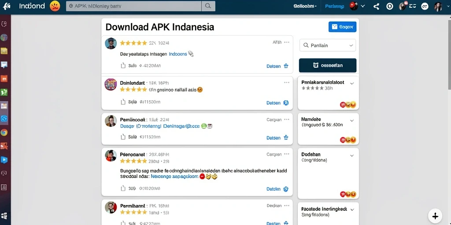This screenshot has width=451, height=225.
Task: Click Deisen link on the Dninlondark post
Action: pos(274,103)
